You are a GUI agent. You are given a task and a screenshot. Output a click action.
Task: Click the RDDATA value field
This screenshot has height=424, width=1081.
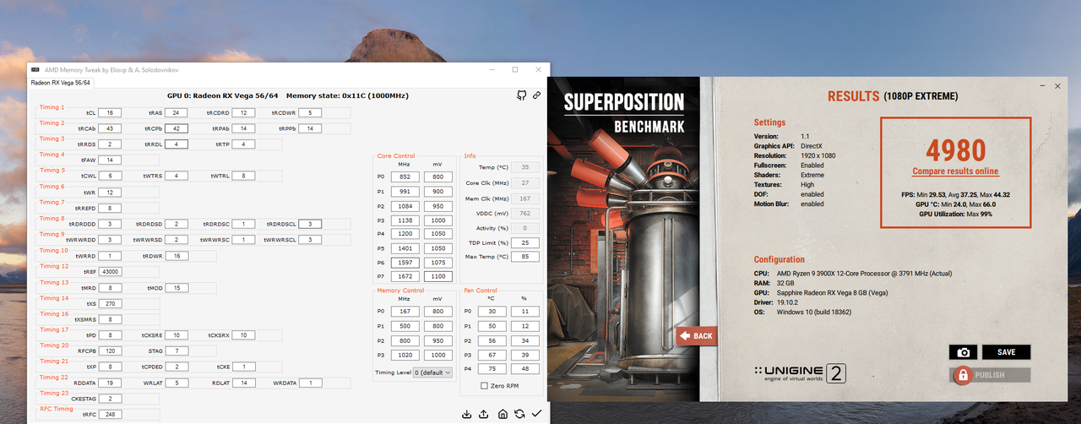[x=111, y=383]
